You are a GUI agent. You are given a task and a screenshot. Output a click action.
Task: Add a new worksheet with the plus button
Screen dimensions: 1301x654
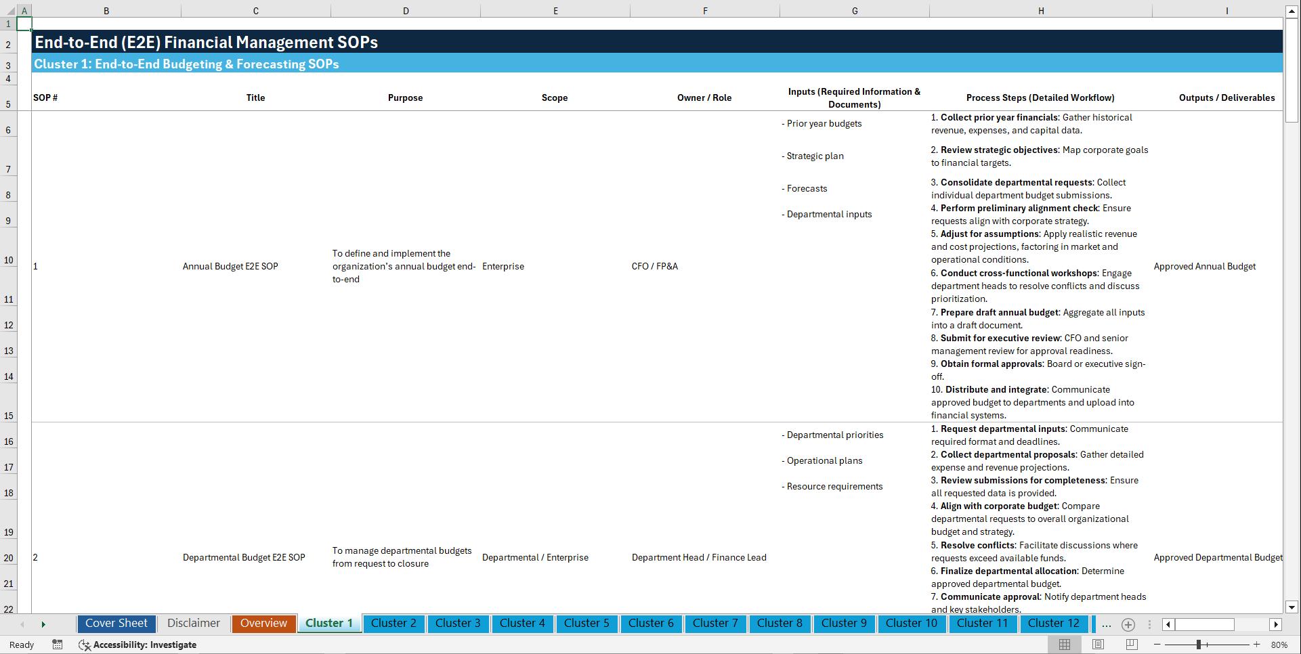pyautogui.click(x=1128, y=624)
